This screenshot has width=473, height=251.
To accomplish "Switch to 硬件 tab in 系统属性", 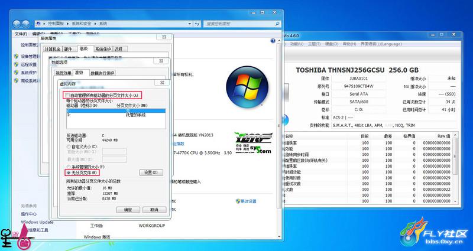I will point(69,49).
